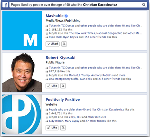
Task: Like the Positively Positive page
Action: (52, 128)
